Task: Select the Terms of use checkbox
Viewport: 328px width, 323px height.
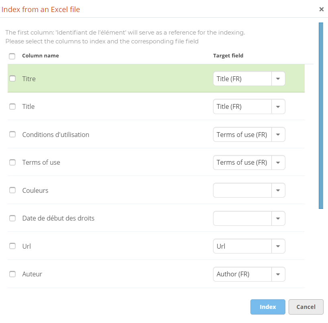Action: click(x=12, y=162)
